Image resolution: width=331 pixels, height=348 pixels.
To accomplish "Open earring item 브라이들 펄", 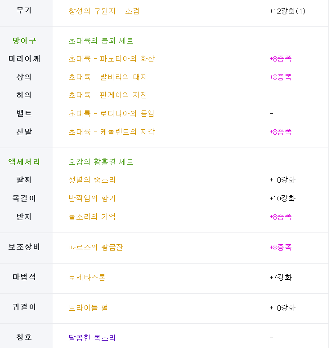I will click(88, 308).
